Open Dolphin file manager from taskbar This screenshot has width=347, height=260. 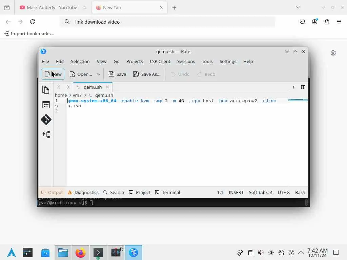(x=63, y=253)
